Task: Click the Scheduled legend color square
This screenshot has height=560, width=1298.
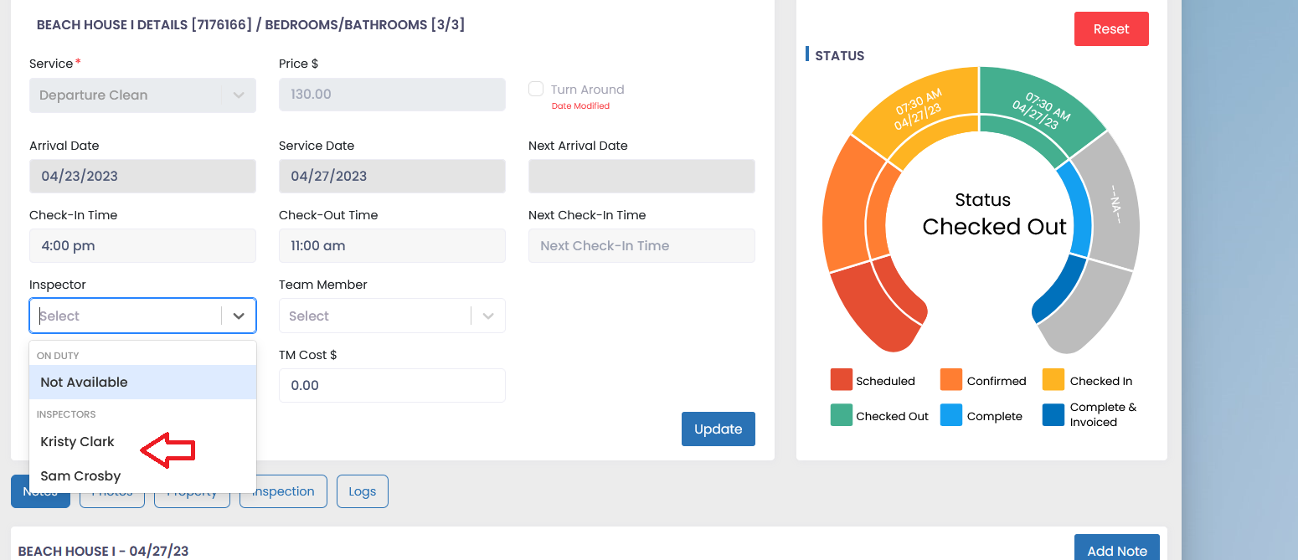Action: pyautogui.click(x=841, y=379)
